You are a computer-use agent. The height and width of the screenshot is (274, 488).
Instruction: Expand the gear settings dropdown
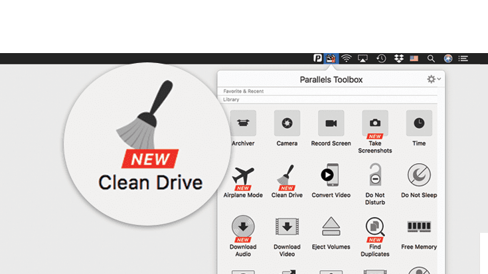click(433, 80)
